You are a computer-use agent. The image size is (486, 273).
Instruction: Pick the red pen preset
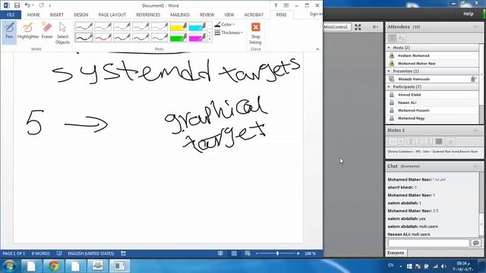[x=103, y=38]
